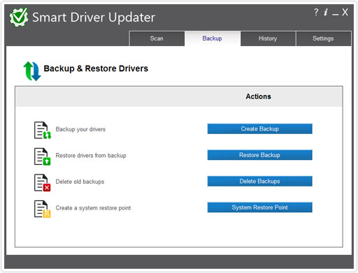The width and height of the screenshot is (358, 273).
Task: Go to the Settings tab
Action: pos(323,38)
